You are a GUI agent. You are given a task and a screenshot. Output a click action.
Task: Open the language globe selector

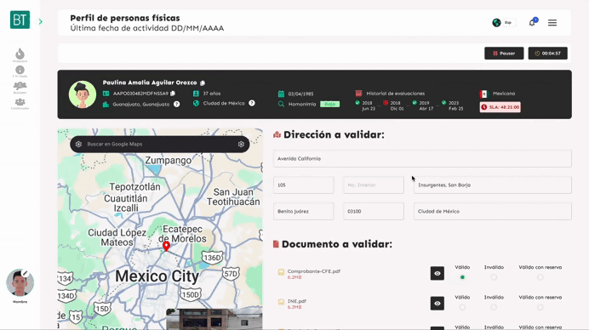(496, 22)
